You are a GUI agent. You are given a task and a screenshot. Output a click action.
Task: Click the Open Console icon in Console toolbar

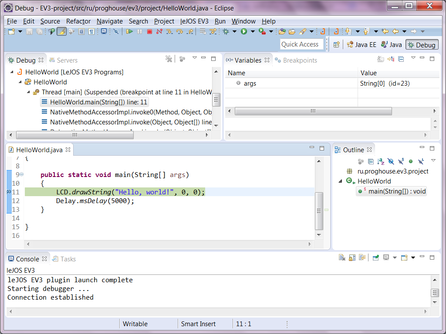404,257
